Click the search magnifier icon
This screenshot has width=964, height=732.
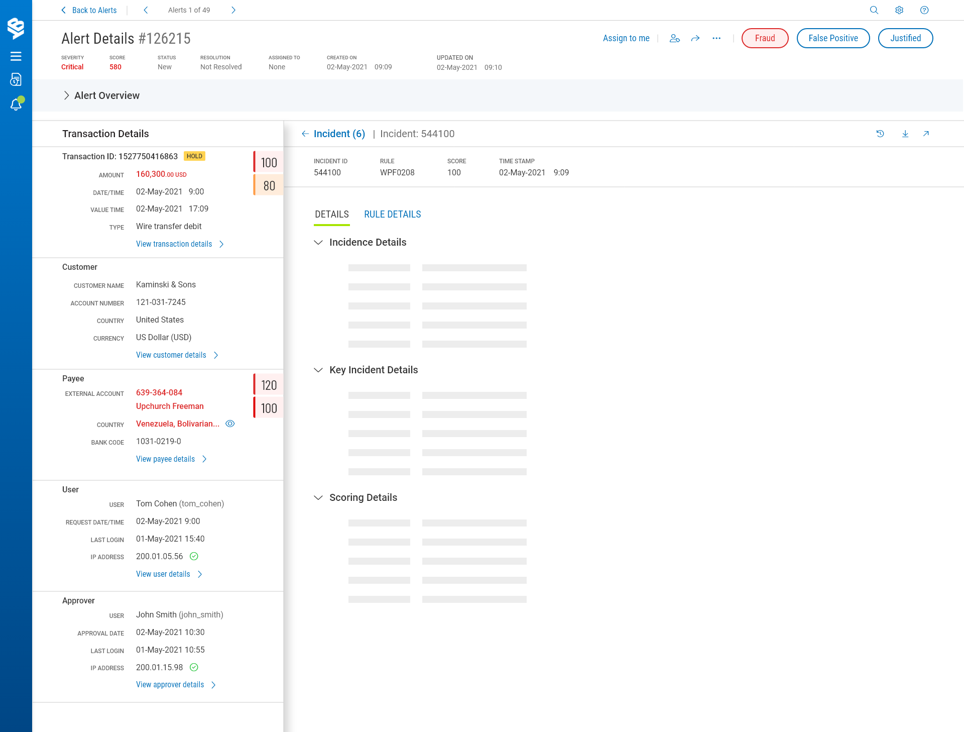pos(874,10)
